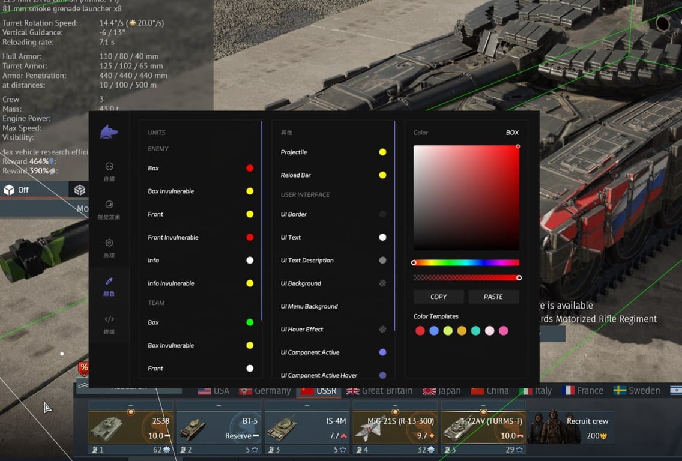
Task: Switch to the Sweden nation tab
Action: pyautogui.click(x=636, y=391)
